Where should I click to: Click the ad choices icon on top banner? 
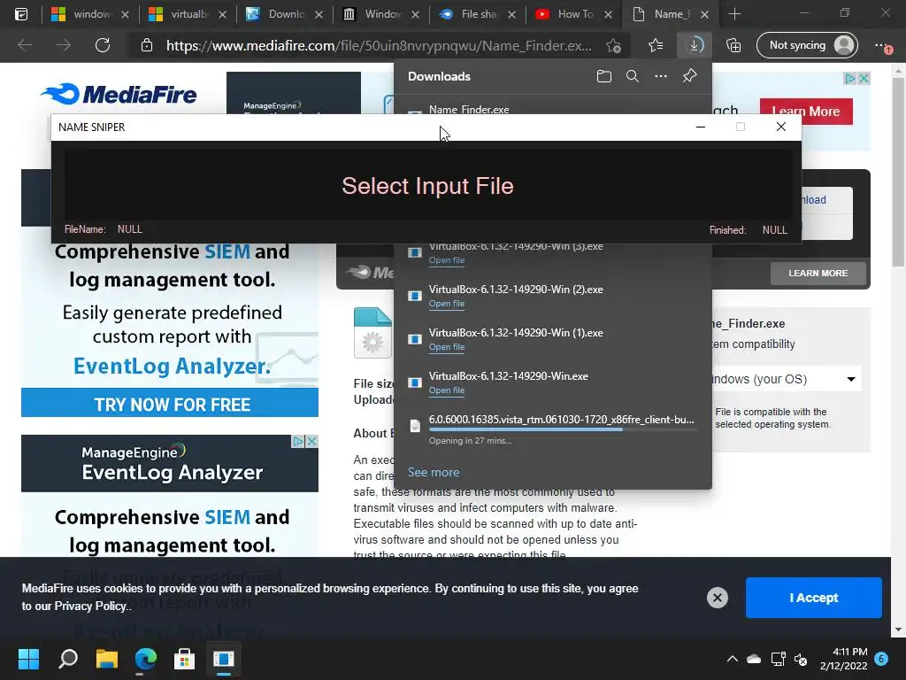[x=850, y=78]
